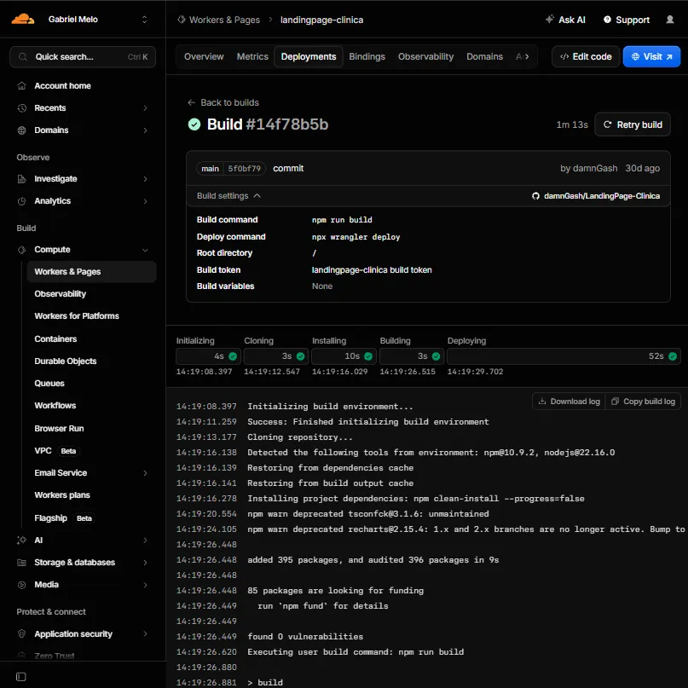Toggle the sidebar collapse icon
Viewport: 688px width, 688px height.
point(21,677)
